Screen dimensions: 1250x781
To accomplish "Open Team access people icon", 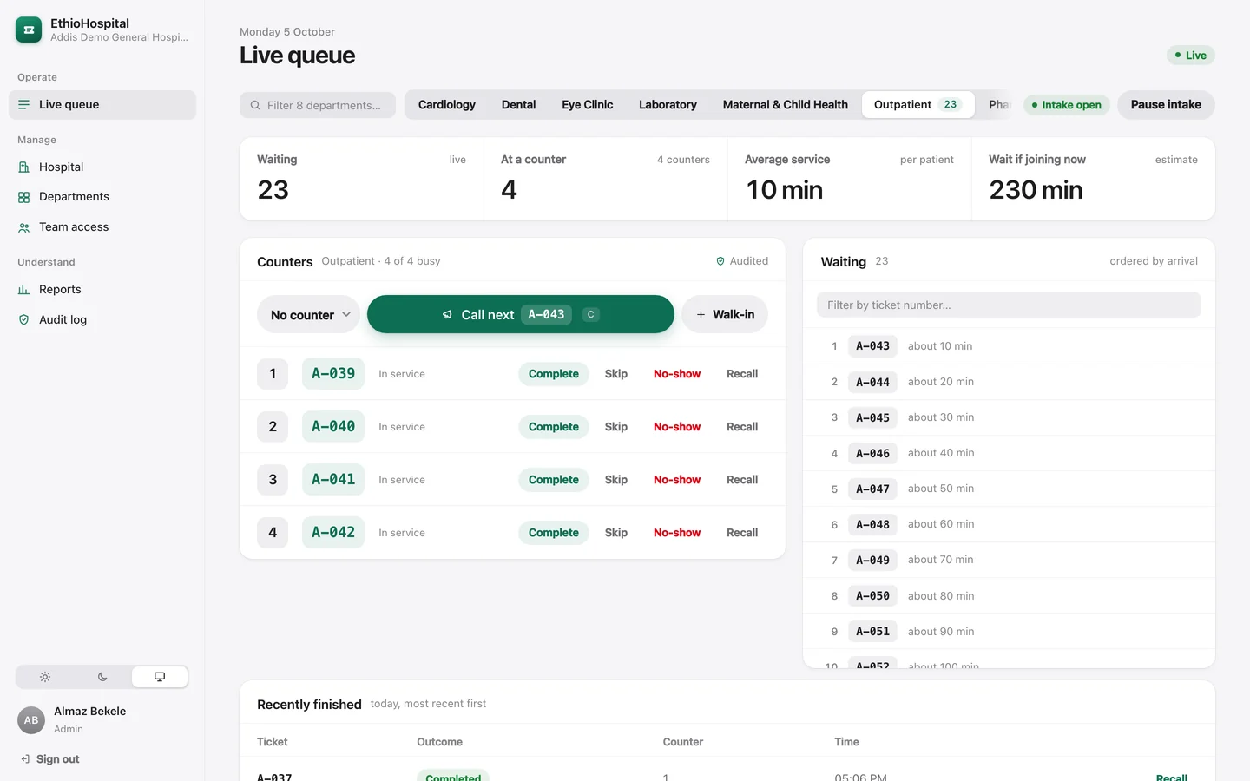I will tap(24, 227).
